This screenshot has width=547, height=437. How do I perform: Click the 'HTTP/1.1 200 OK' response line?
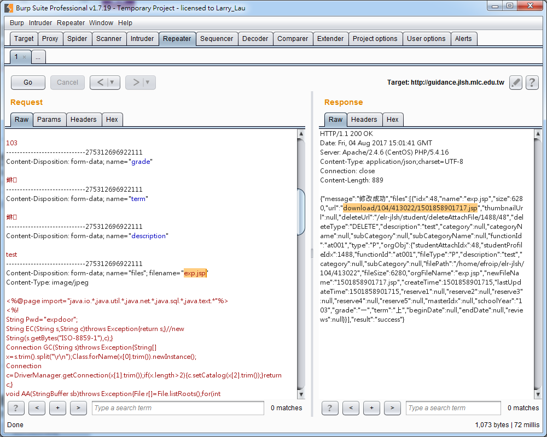pos(346,134)
